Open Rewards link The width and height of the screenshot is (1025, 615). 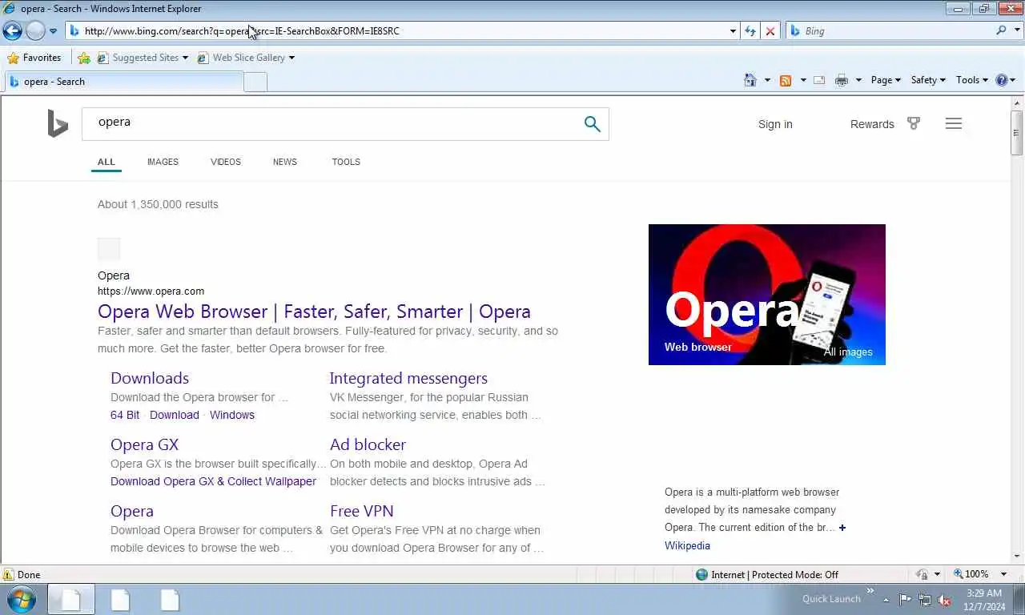click(x=872, y=124)
